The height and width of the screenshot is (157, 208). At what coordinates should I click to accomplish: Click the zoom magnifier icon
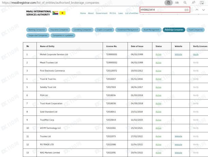[x=185, y=3]
